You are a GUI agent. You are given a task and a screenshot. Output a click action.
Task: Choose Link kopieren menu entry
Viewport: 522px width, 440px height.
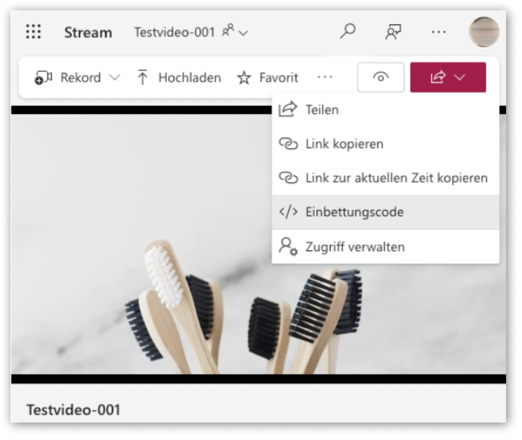[344, 144]
